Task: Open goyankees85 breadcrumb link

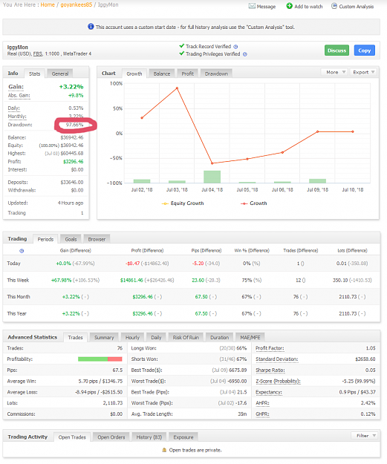Action: [x=76, y=4]
